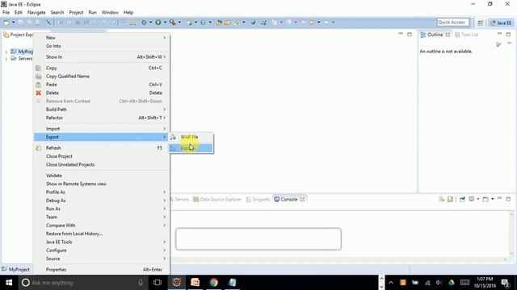The width and height of the screenshot is (517, 290).
Task: Maximize the Outline view
Action: coord(508,34)
